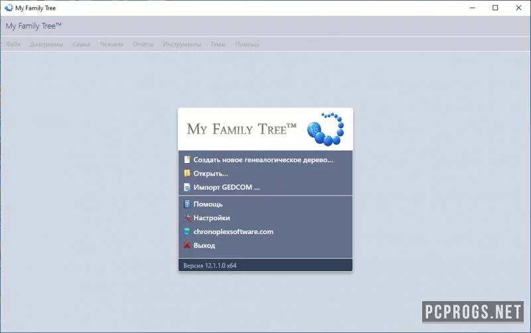Close the My Family Tree window
The height and width of the screenshot is (333, 531).
pyautogui.click(x=518, y=8)
